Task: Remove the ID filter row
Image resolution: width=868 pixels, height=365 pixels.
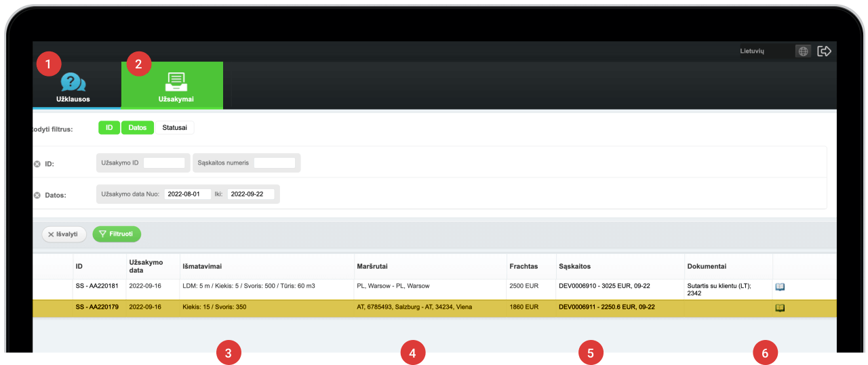Action: coord(37,163)
